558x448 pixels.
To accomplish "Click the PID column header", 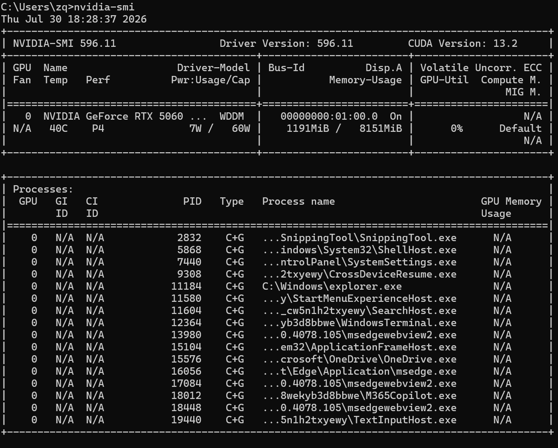I will pyautogui.click(x=192, y=201).
